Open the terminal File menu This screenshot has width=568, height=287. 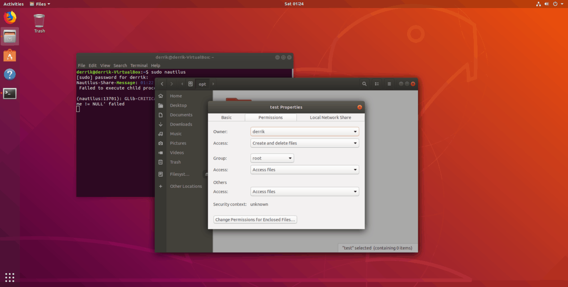[x=81, y=66]
